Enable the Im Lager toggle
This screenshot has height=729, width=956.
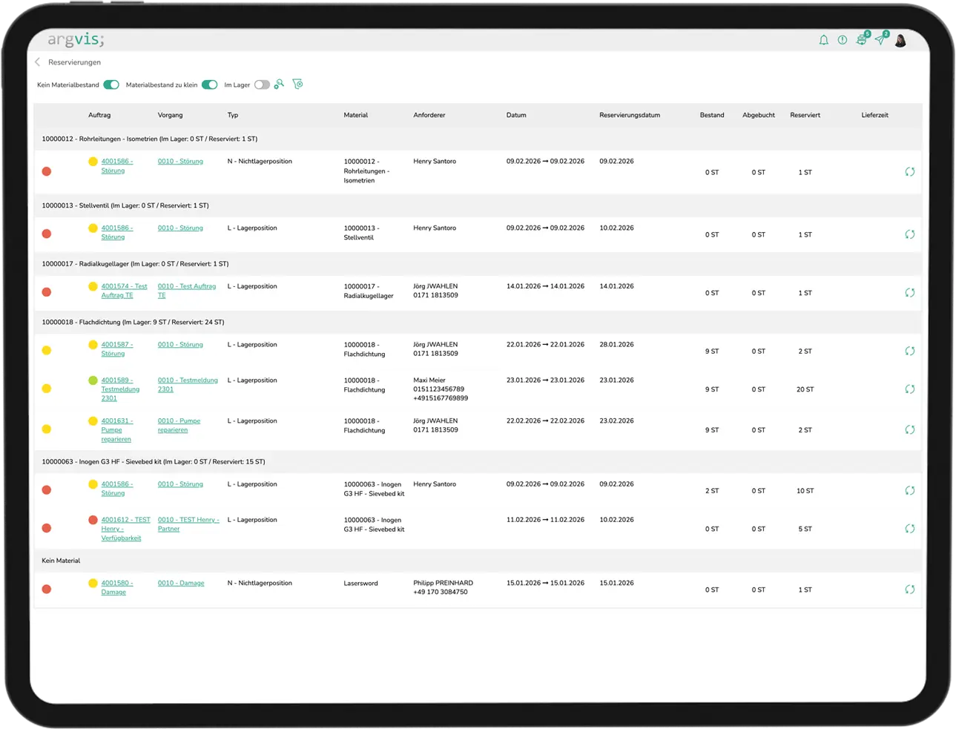click(x=262, y=85)
